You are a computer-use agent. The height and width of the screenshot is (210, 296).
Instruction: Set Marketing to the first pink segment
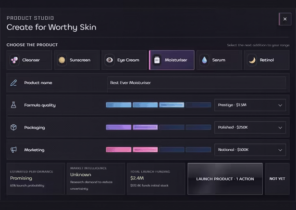tap(119, 150)
